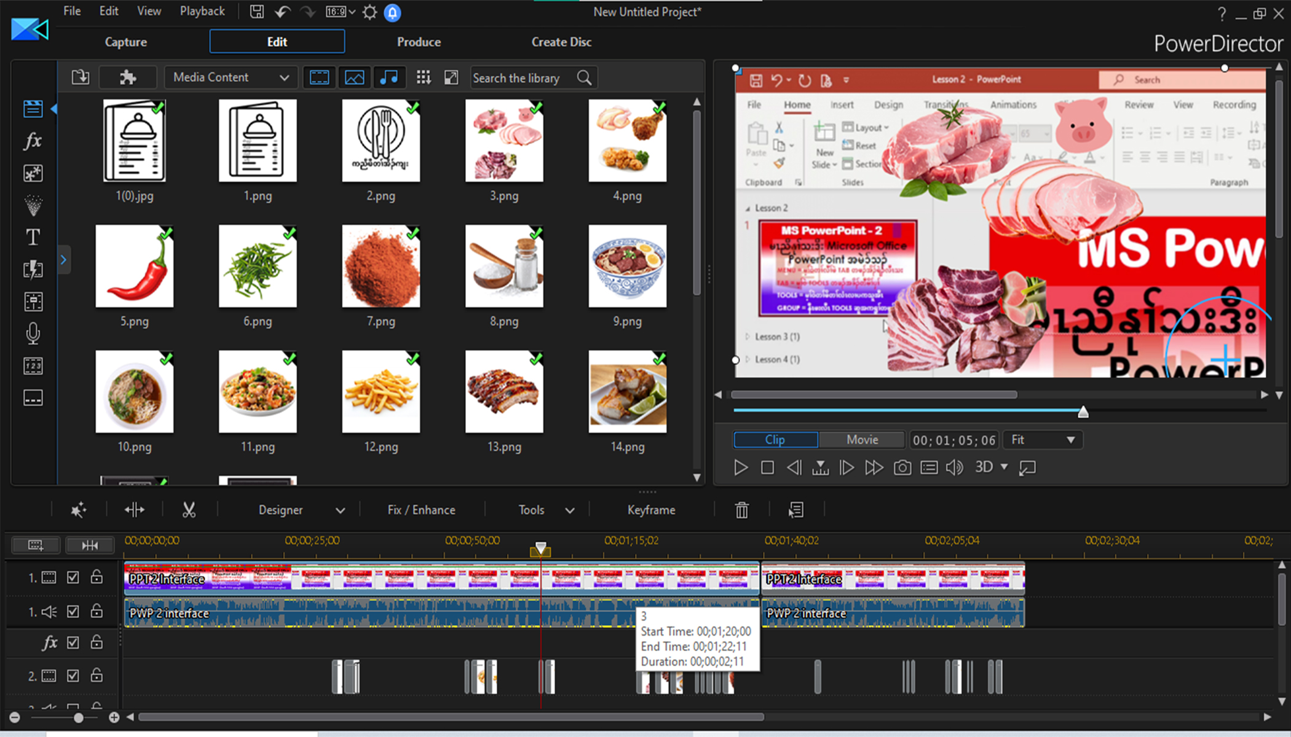The height and width of the screenshot is (737, 1291).
Task: Click the Keyframe button
Action: (x=651, y=510)
